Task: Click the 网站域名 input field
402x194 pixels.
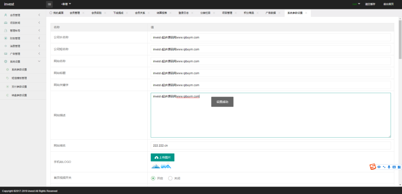Action: [x=270, y=145]
